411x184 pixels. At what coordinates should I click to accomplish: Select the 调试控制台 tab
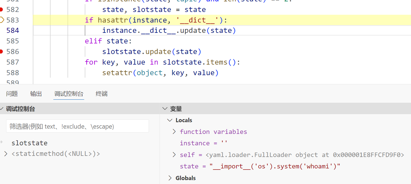tap(69, 94)
